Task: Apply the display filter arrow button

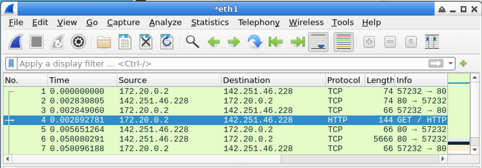Action: point(436,64)
